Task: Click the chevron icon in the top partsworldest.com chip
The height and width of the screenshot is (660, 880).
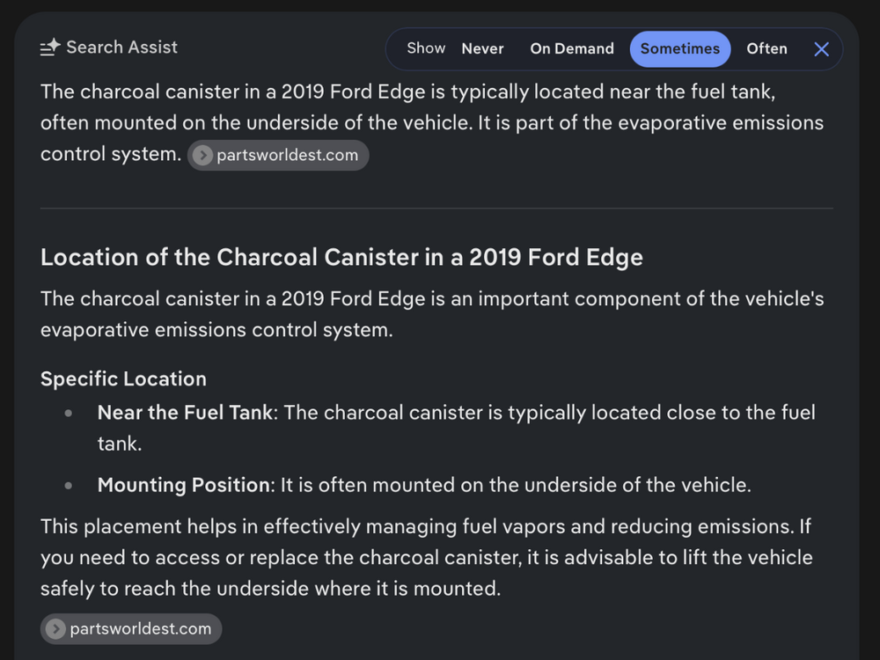Action: click(202, 156)
